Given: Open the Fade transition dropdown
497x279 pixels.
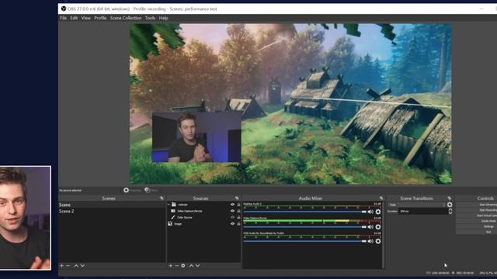Looking at the screenshot, I should [417, 205].
